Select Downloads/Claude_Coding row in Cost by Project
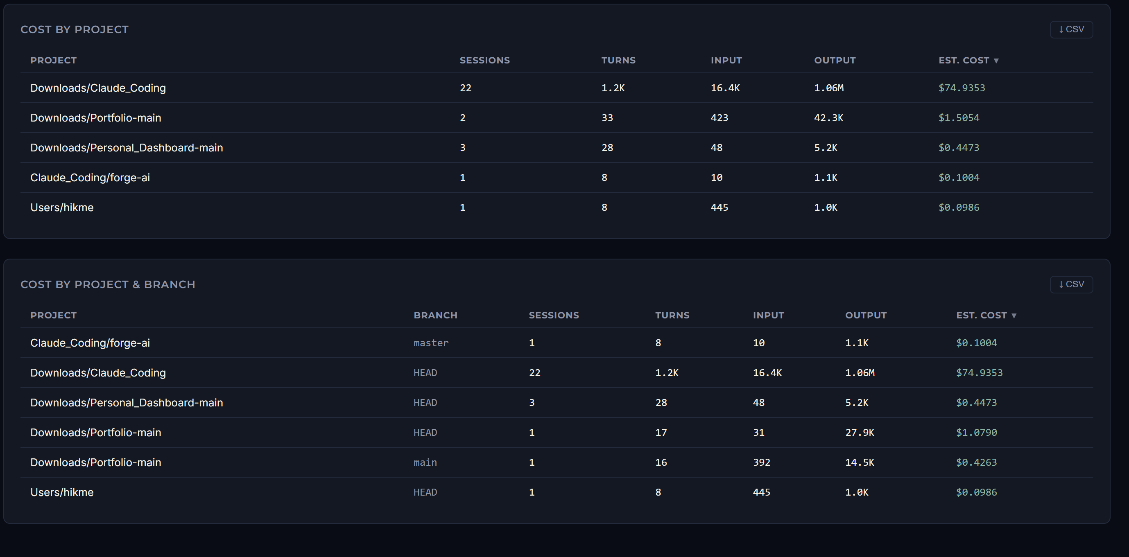This screenshot has height=557, width=1129. [557, 88]
